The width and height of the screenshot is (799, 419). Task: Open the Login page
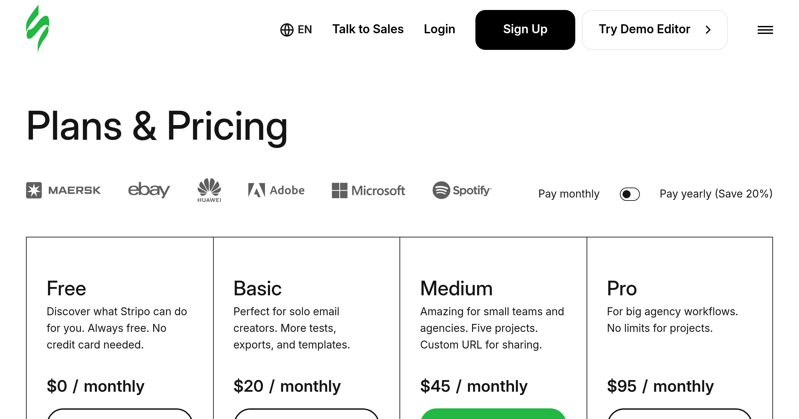click(x=439, y=29)
